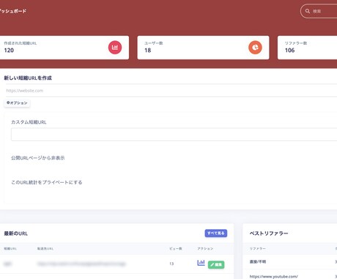The image size is (337, 279).
Task: Click the 公開URLページから非表示 label
Action: (38, 158)
